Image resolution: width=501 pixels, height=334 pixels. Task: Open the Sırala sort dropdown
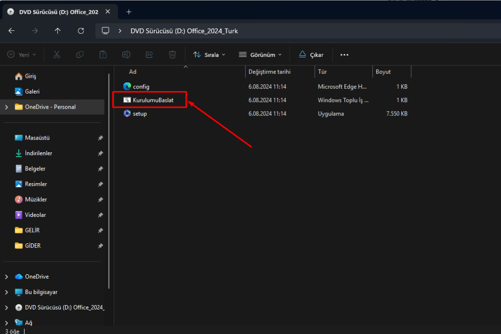[209, 55]
